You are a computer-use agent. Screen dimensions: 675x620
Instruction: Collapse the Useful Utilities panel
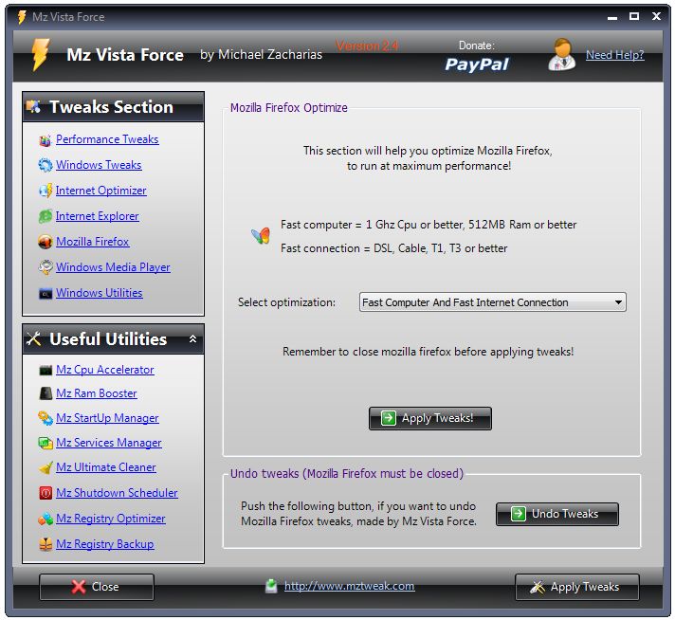192,339
